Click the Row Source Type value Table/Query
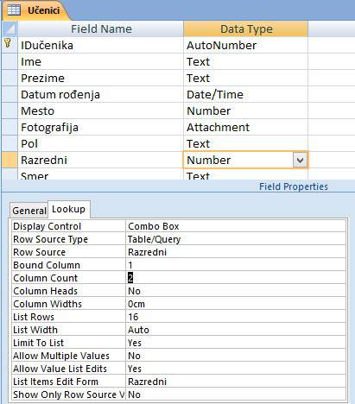355x404 pixels. coord(236,239)
